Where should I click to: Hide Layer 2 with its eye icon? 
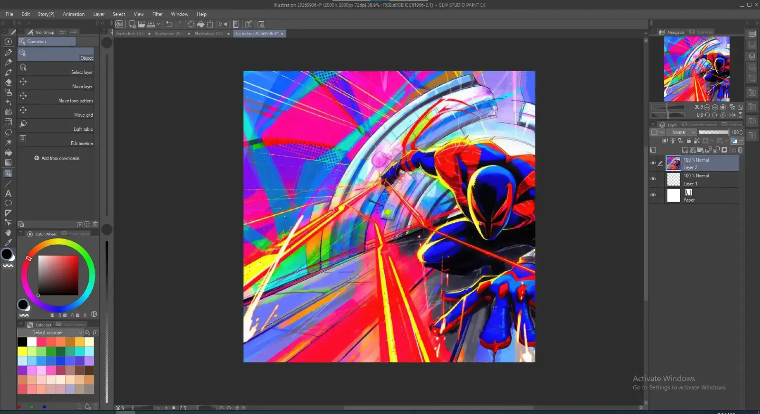[x=653, y=163]
